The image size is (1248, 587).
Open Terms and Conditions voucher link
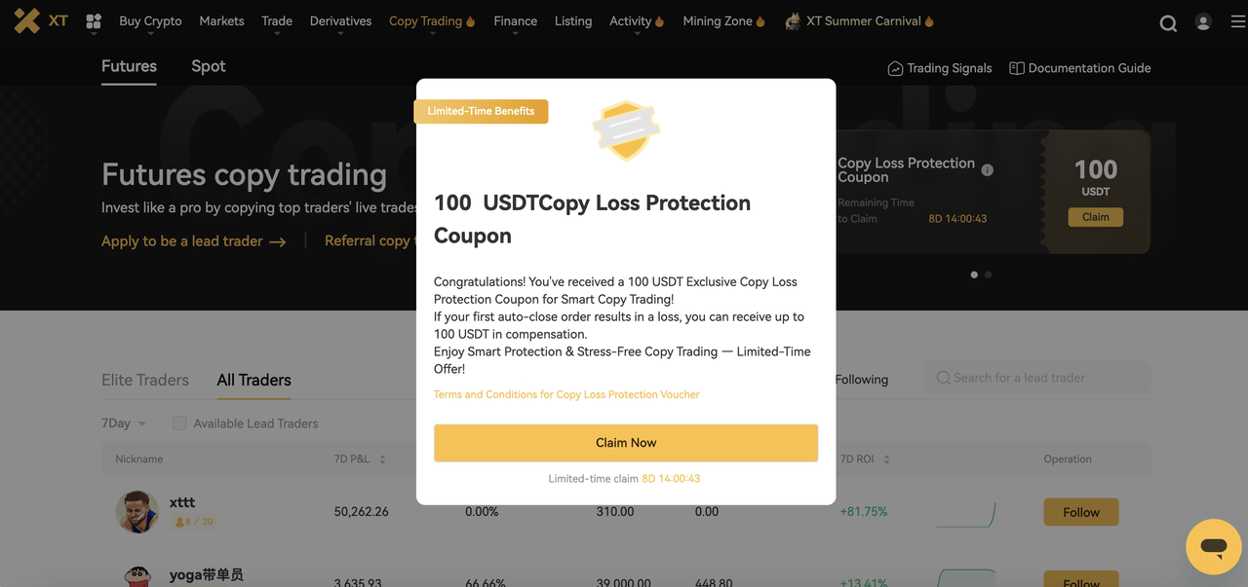pos(566,394)
